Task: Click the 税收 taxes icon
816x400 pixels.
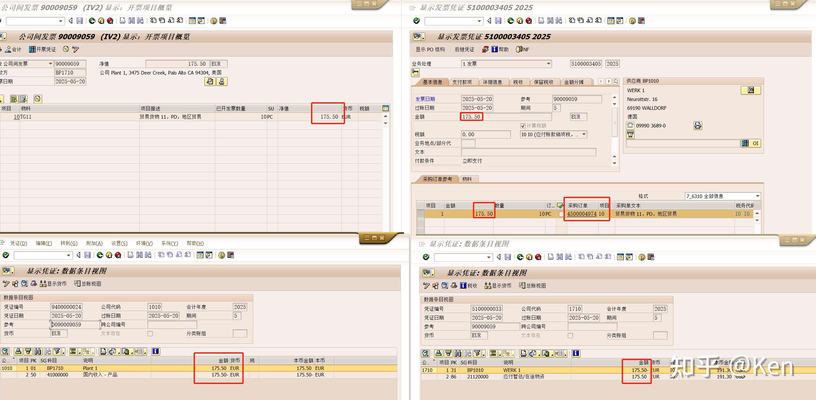Action: [468, 285]
